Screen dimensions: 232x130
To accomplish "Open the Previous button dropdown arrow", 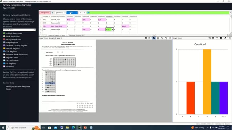I will (x=65, y=13).
